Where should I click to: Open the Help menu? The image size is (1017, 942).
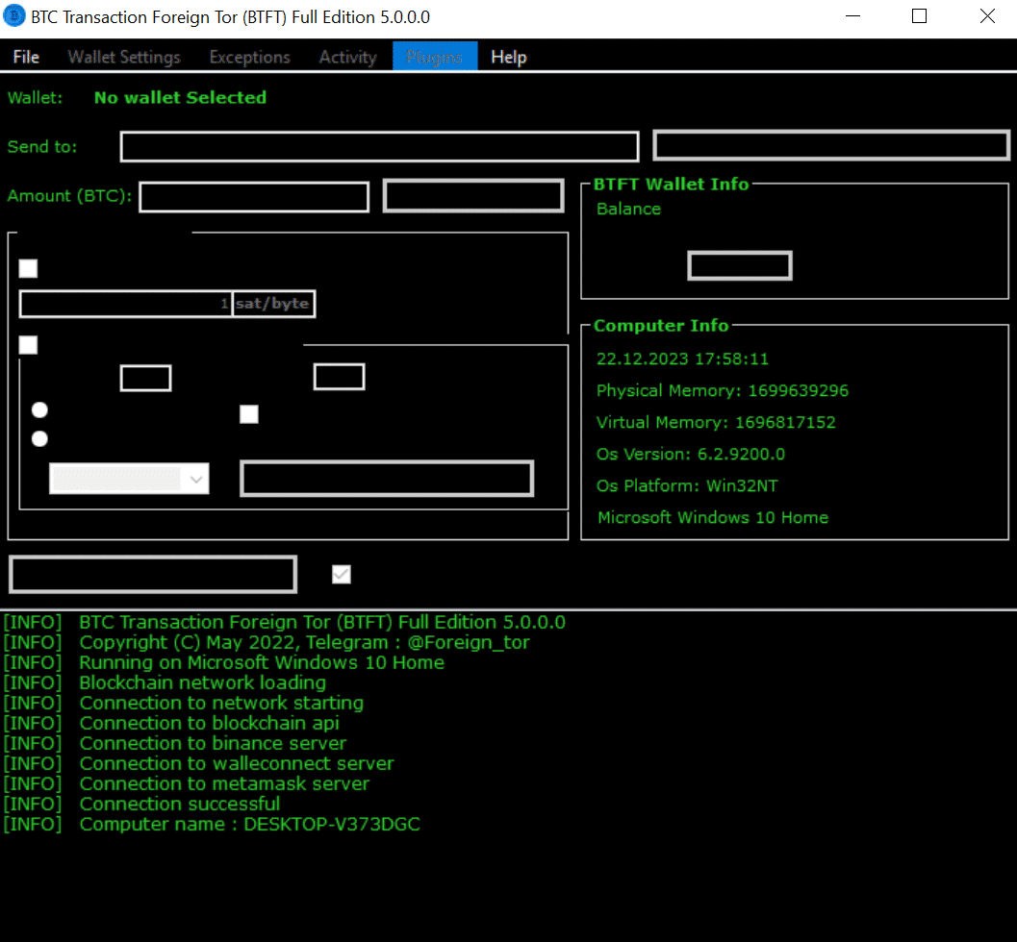508,57
